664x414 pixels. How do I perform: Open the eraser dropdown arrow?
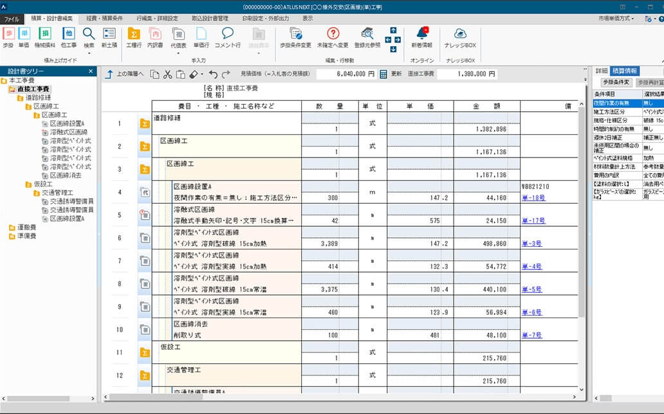pyautogui.click(x=202, y=75)
